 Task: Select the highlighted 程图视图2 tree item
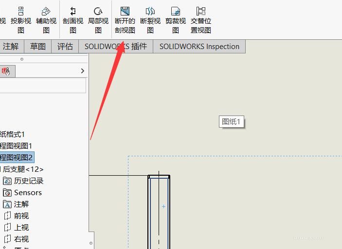click(17, 157)
